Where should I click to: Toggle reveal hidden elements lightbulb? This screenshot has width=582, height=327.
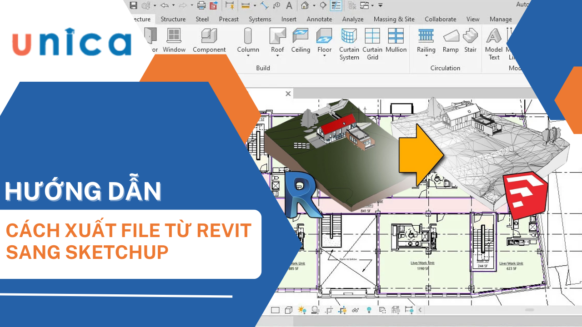(x=369, y=310)
